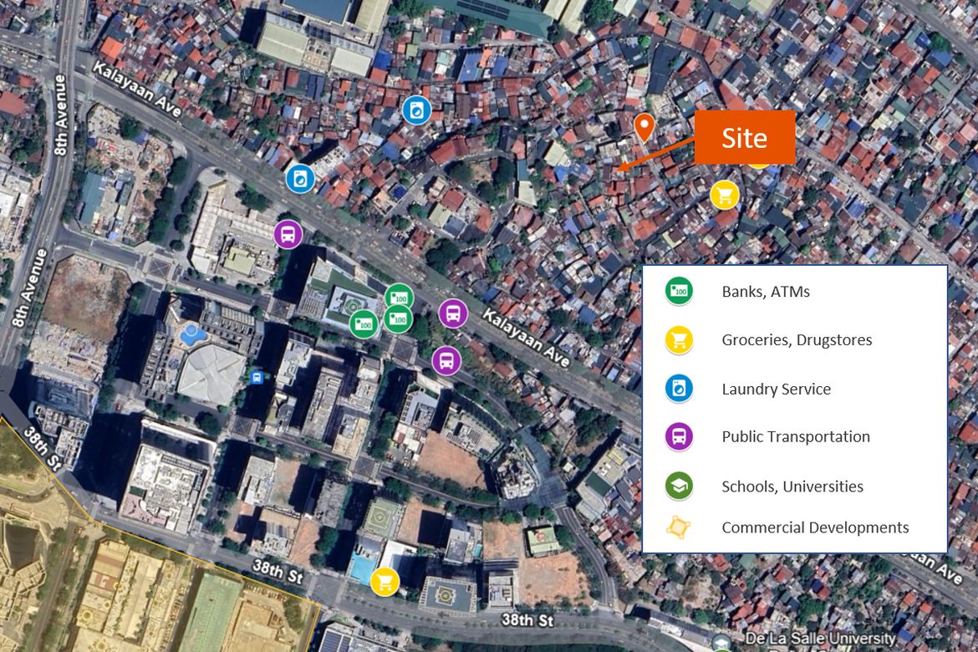Click the bank marker nearest the bus markers

(400, 318)
